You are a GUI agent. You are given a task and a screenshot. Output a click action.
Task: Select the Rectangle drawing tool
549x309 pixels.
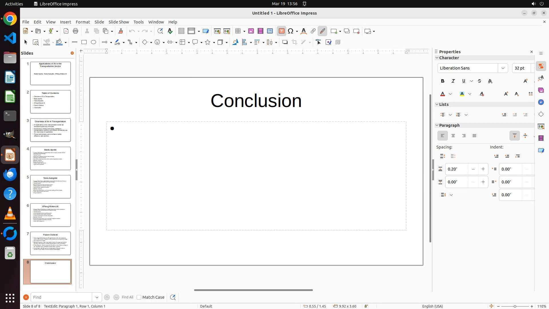[x=84, y=42]
